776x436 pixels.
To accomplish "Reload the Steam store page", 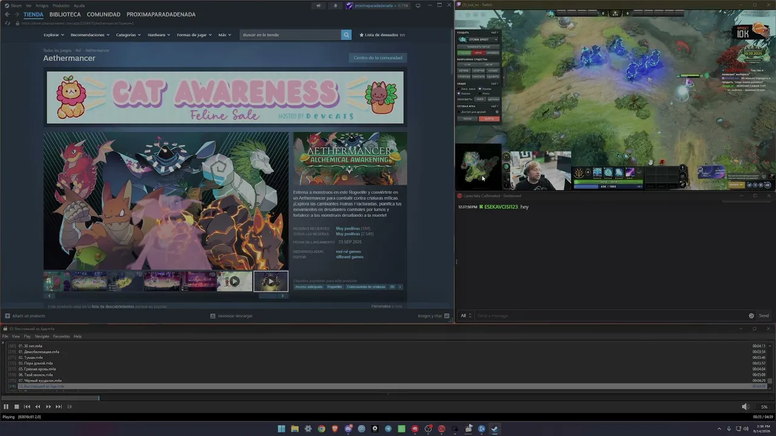I will [7, 24].
